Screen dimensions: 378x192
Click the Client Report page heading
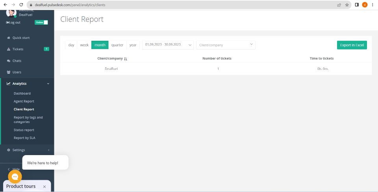click(x=82, y=19)
